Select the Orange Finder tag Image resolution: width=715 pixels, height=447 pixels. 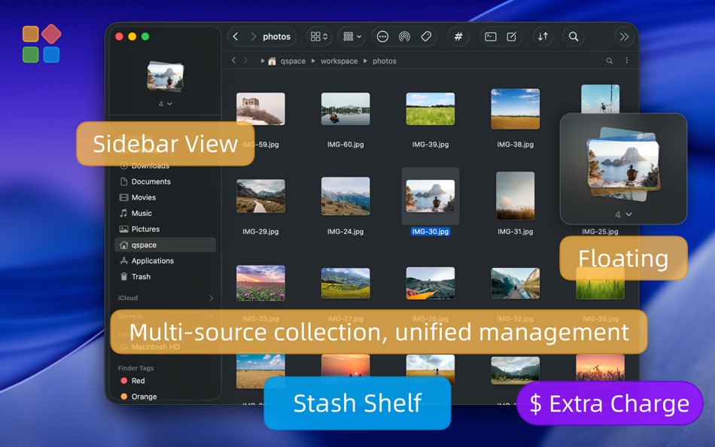point(142,397)
